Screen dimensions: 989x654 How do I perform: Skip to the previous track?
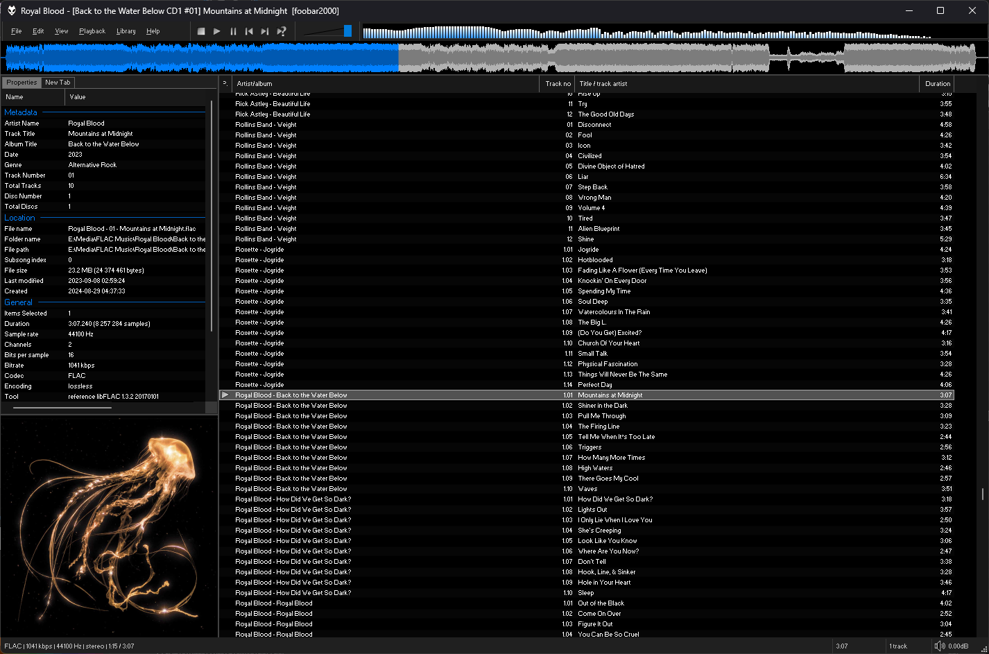tap(249, 31)
